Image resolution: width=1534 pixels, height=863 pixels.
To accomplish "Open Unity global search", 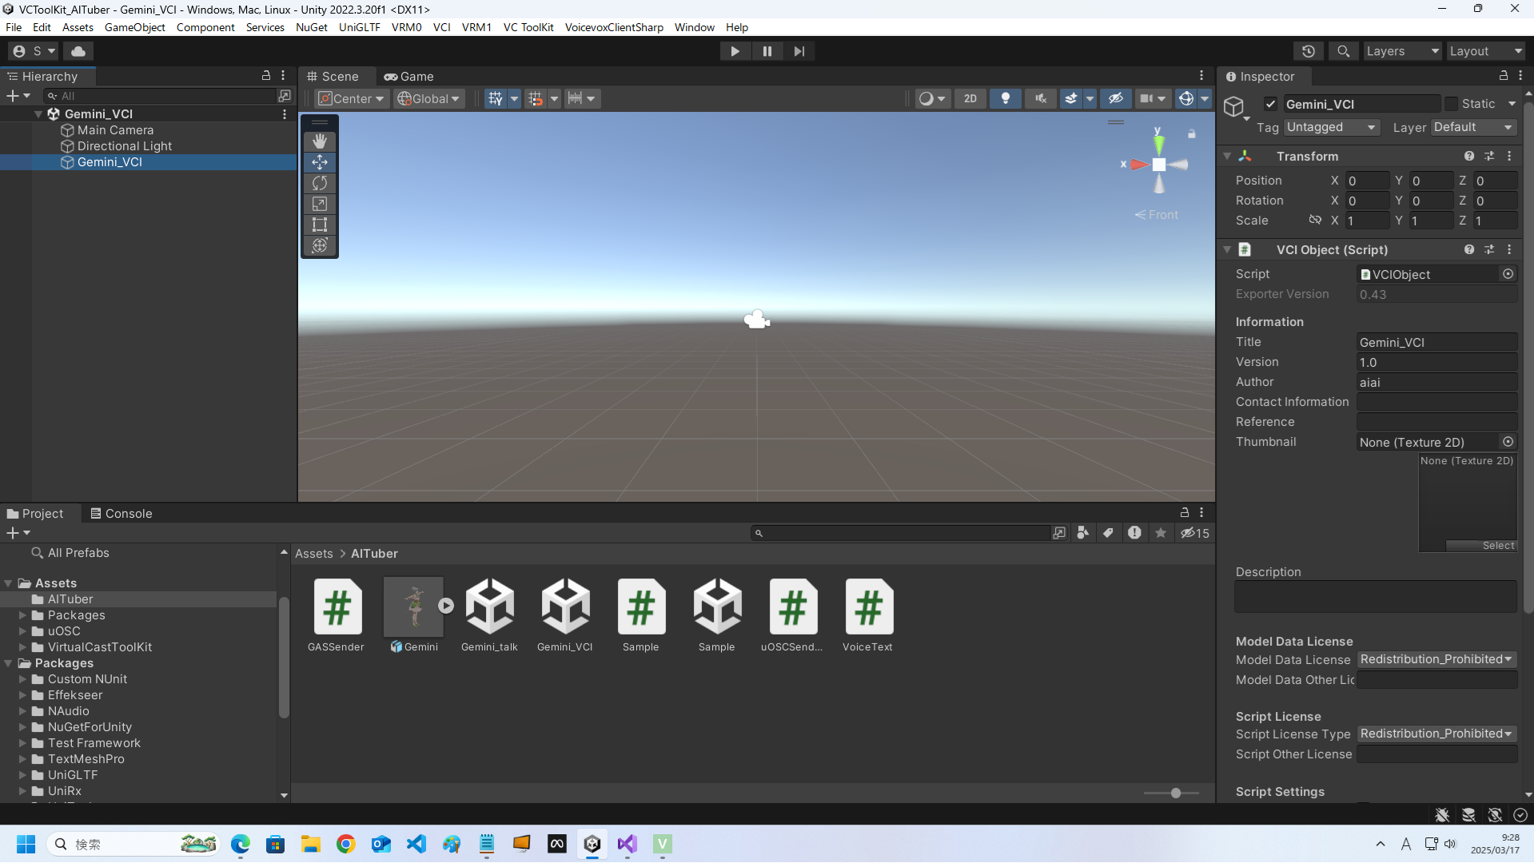I will coord(1344,51).
